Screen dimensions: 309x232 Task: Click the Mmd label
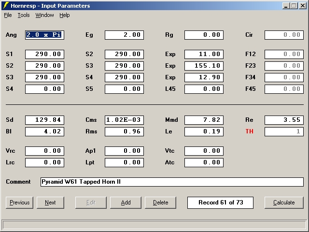pyautogui.click(x=171, y=120)
